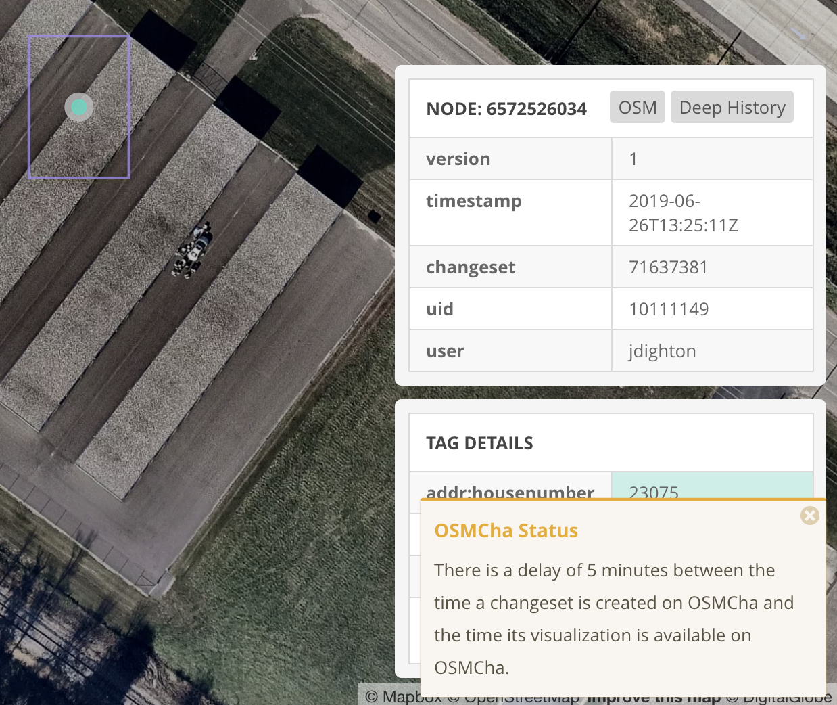View the Deep History of node 6572526034

pos(732,107)
